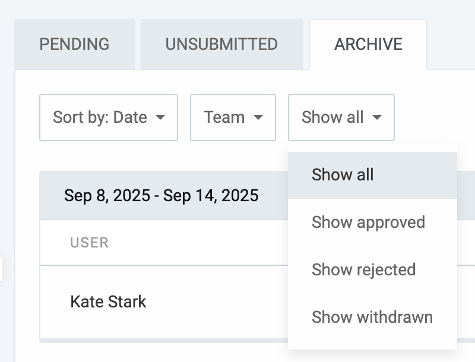Select the ARCHIVE tab
The height and width of the screenshot is (362, 475).
click(x=368, y=45)
